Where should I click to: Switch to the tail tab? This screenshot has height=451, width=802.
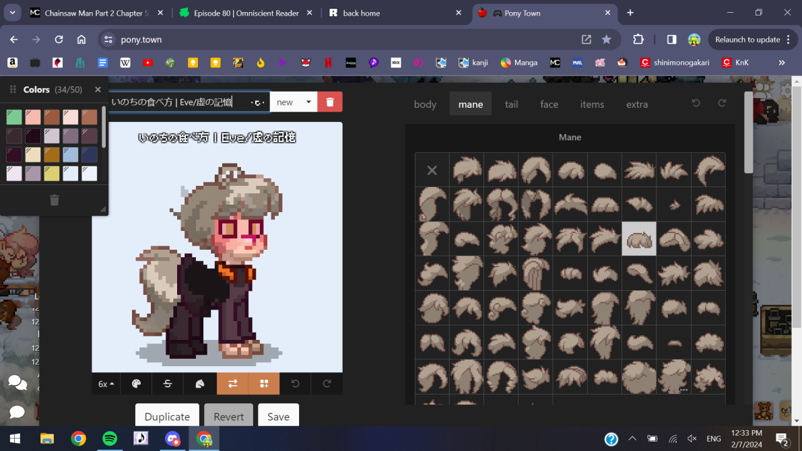pos(511,104)
